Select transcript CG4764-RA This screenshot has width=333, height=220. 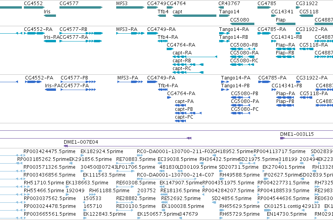(x=181, y=45)
